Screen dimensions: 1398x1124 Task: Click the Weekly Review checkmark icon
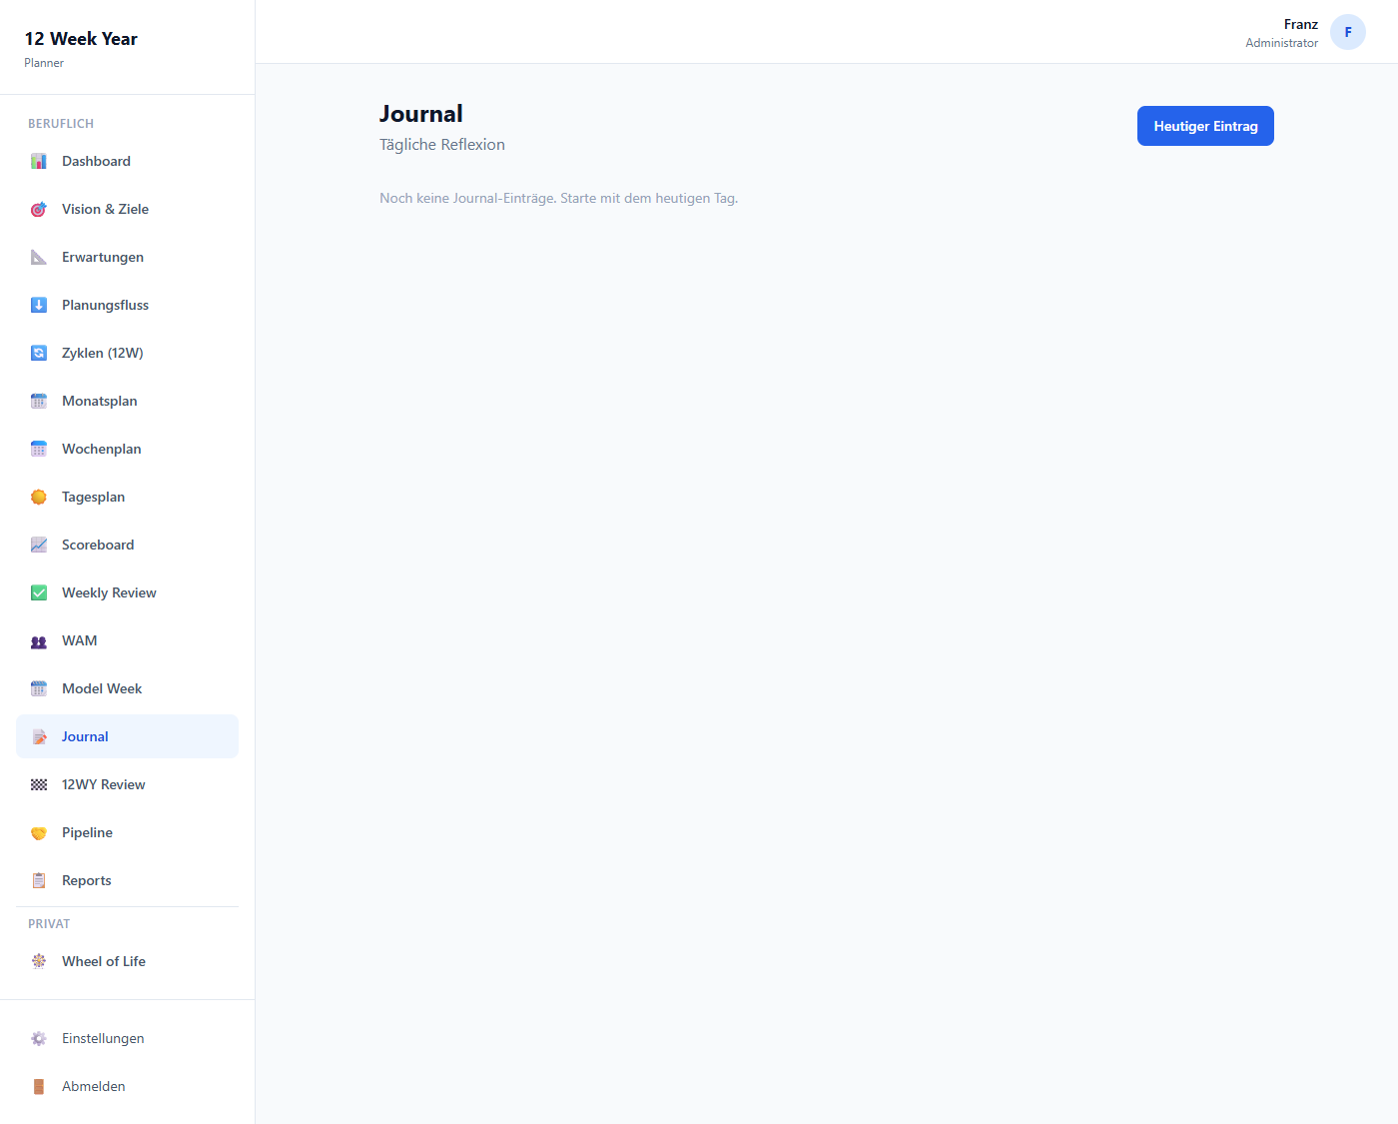coord(39,593)
